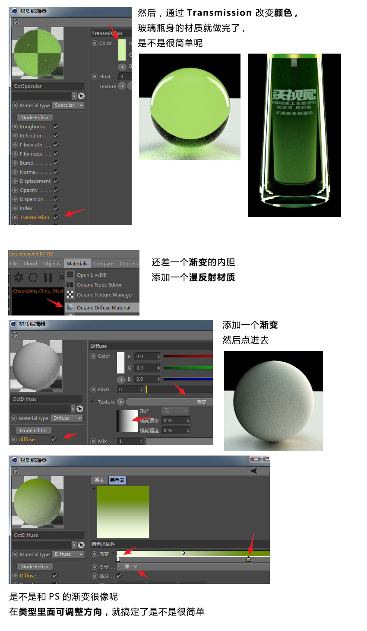Click the Diffuse Float value field
The image size is (367, 631).
(130, 389)
